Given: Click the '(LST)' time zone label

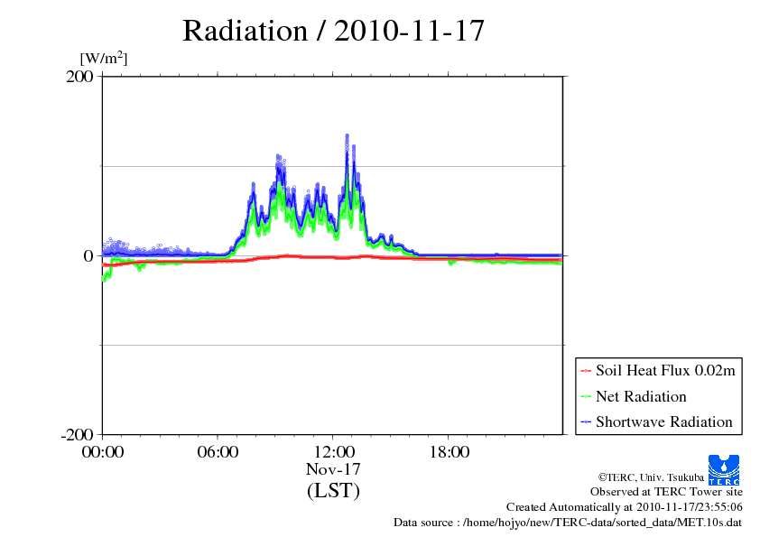Looking at the screenshot, I should [333, 490].
